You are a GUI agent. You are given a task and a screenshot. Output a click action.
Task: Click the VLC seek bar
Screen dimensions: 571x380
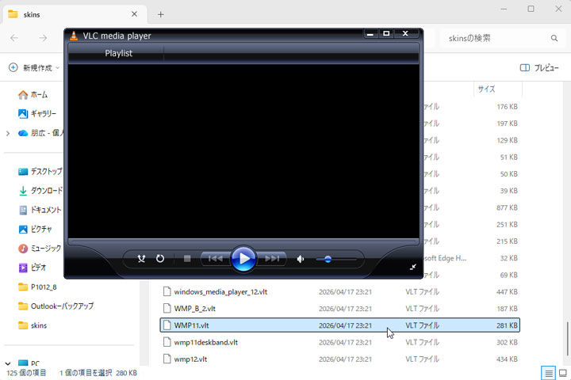(243, 241)
